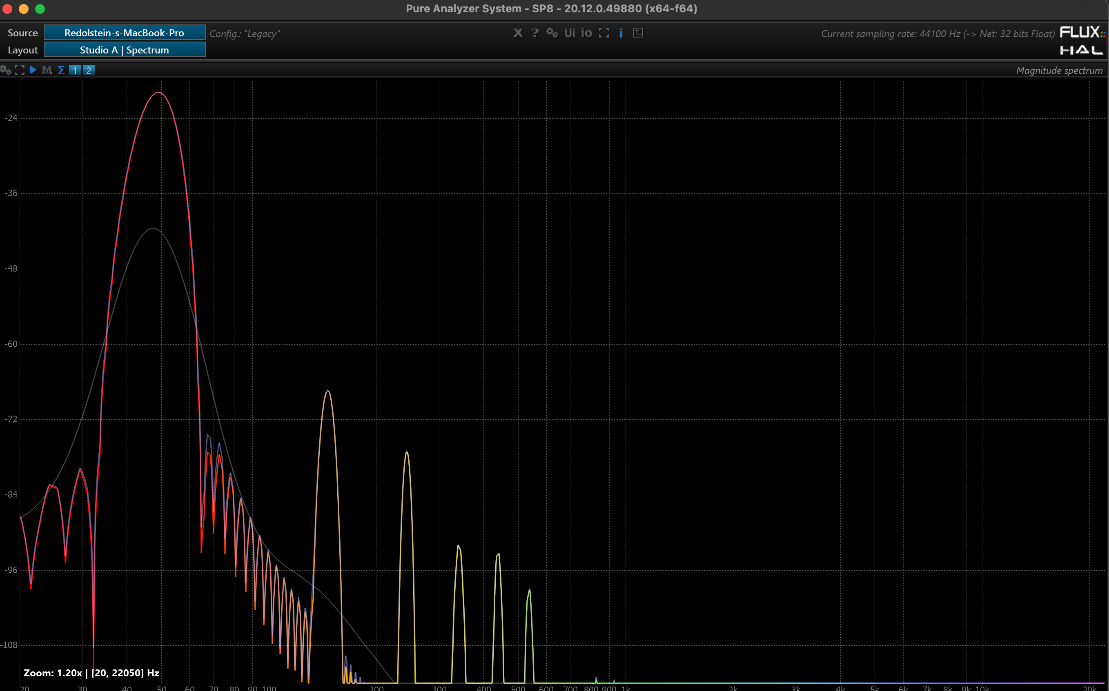Viewport: 1109px width, 691px height.
Task: Toggle channel 1 button
Action: (75, 70)
